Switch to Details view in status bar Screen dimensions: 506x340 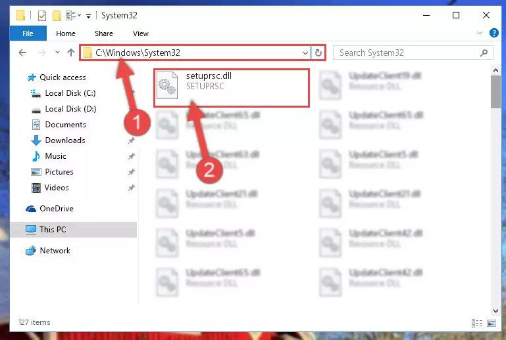(x=477, y=323)
